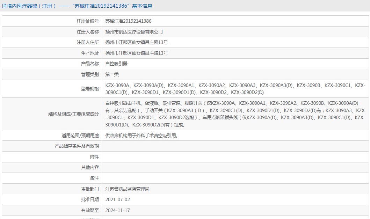Click the 其他内容 label
370x219 pixels.
click(90, 168)
